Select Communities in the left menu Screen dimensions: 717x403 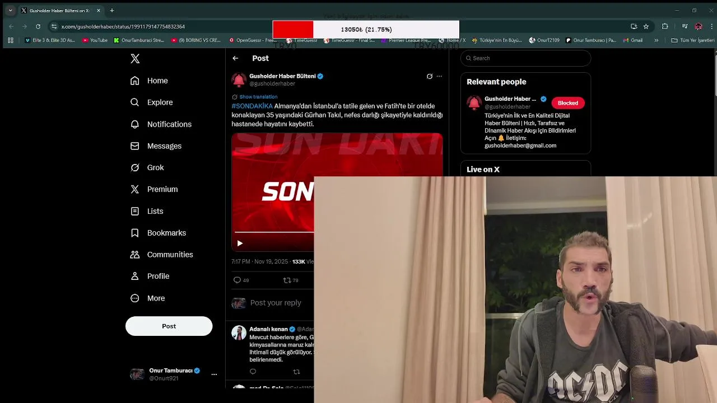(x=161, y=255)
